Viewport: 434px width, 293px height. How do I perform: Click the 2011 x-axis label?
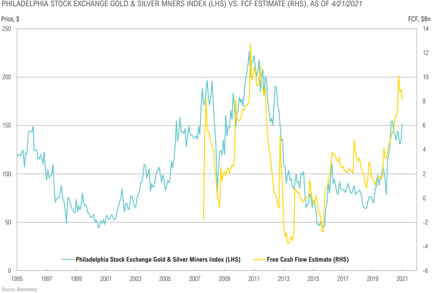pos(254,279)
